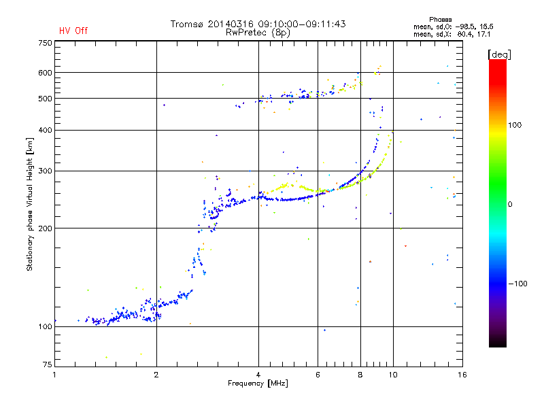Click the red 'HV Off' label
The image size is (544, 408).
tap(73, 31)
